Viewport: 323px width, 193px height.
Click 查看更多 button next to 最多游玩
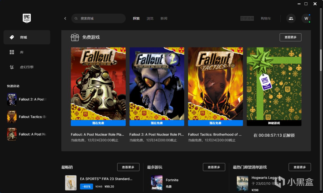pyautogui.click(x=214, y=167)
